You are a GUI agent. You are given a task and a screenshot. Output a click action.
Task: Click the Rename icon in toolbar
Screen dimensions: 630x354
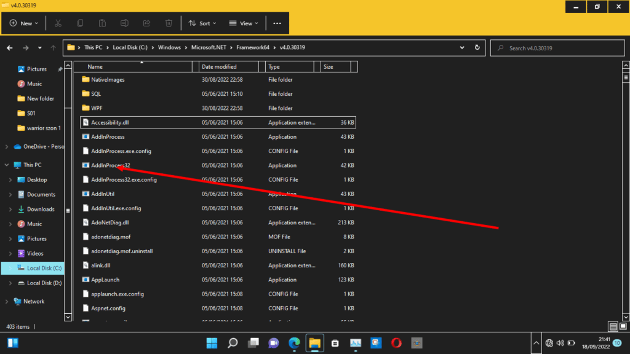click(x=124, y=23)
